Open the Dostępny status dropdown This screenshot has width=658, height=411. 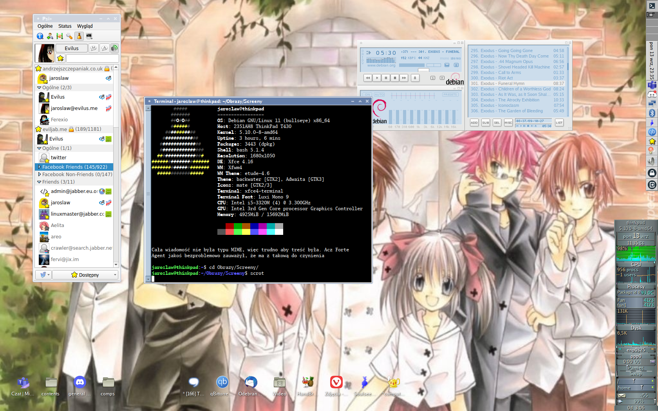coord(85,275)
